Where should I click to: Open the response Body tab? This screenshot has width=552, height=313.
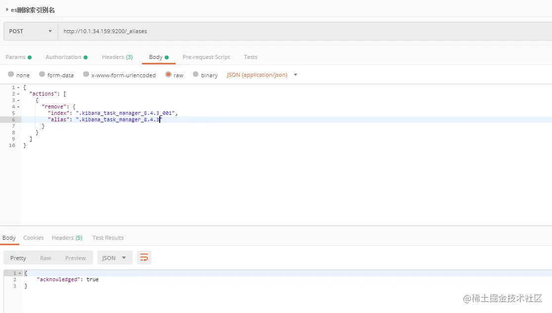9,238
